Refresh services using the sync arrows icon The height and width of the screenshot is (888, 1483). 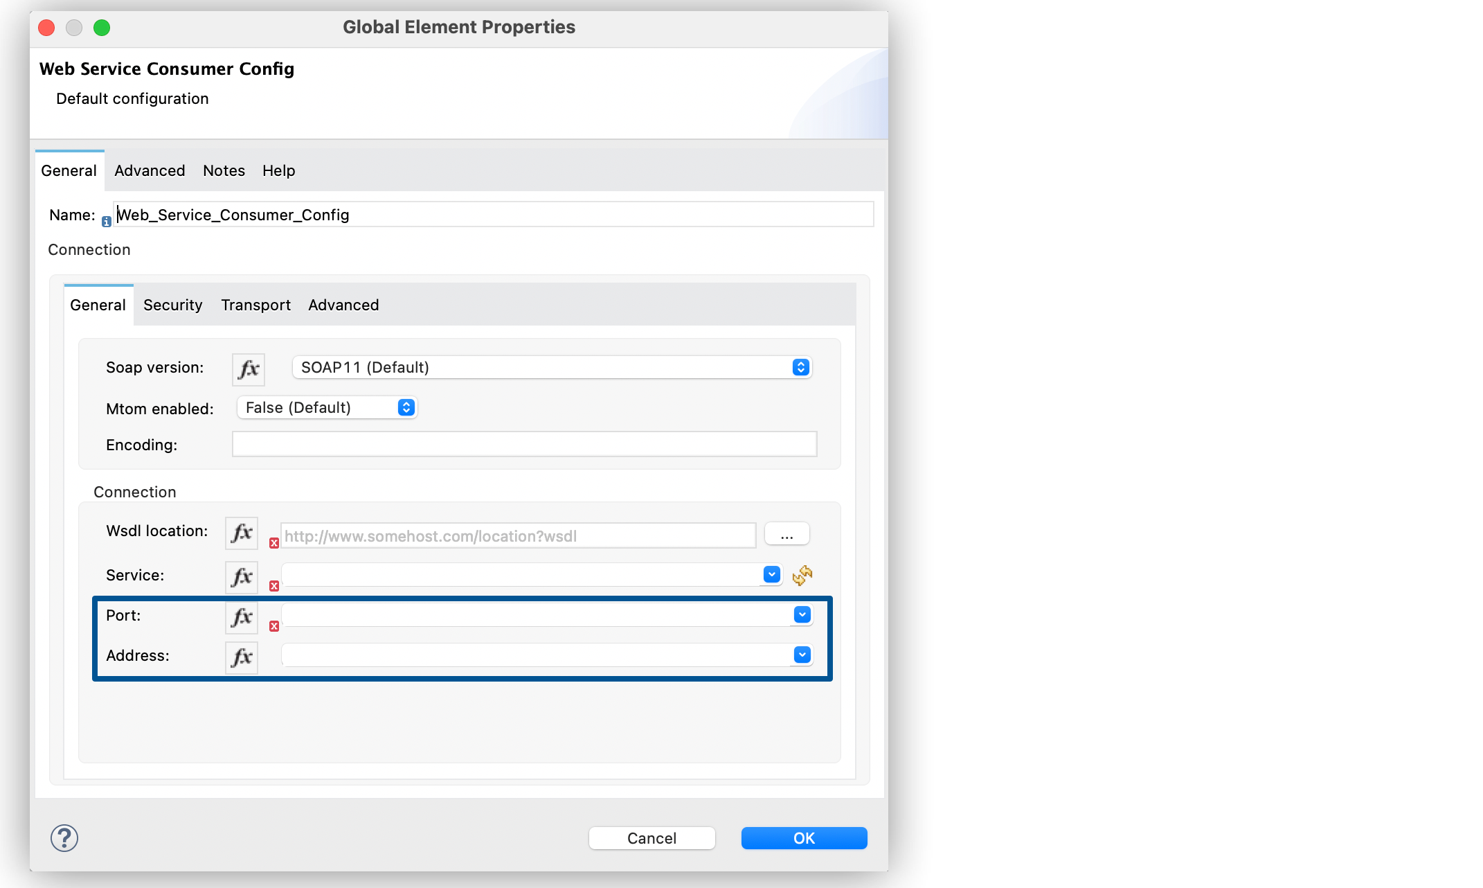click(802, 575)
